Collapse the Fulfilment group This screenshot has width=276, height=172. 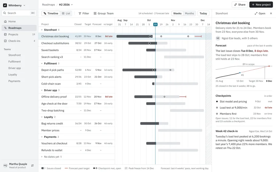pos(42,63)
